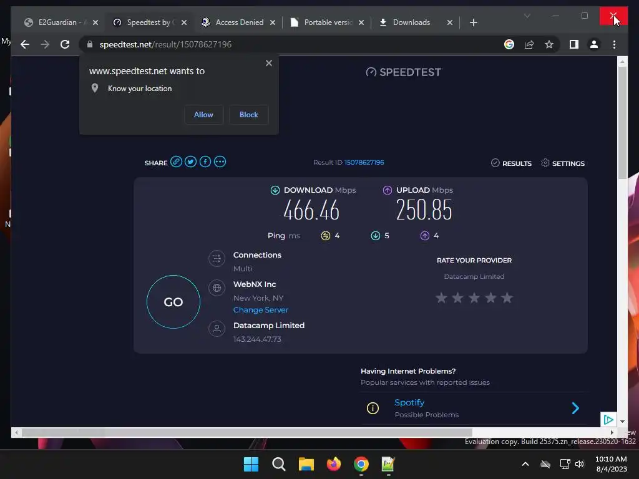
Task: Close the E2Guardian tab
Action: [x=95, y=22]
